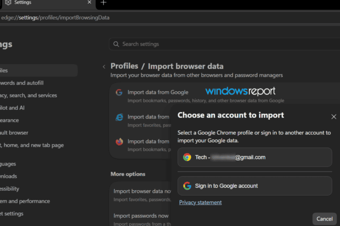The image size is (340, 226).
Task: Close the Settings browser tab
Action: click(x=89, y=2)
